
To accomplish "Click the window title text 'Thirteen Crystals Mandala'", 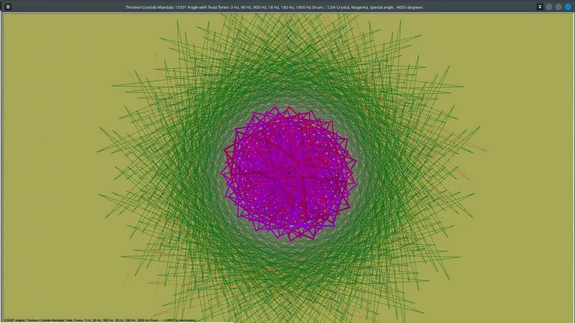I will coord(149,7).
